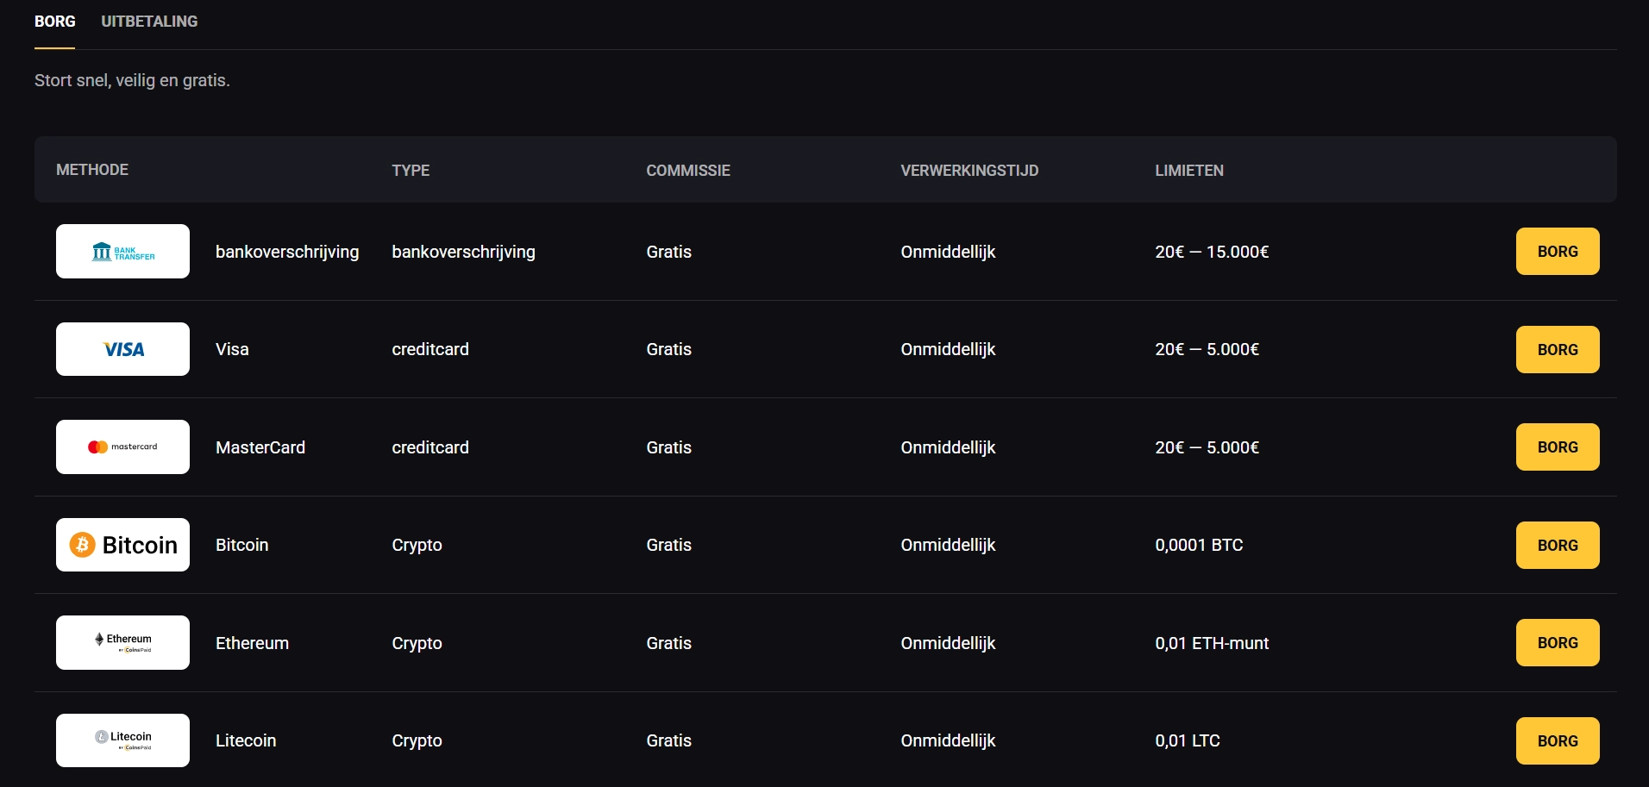Switch to the UITBETALING tab
The width and height of the screenshot is (1649, 787).
coord(149,22)
